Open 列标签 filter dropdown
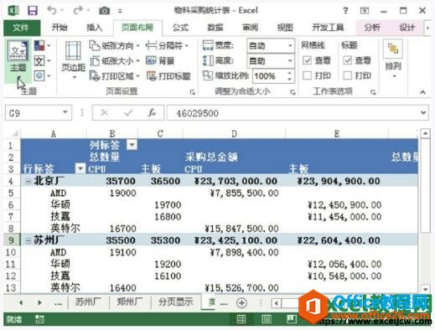This screenshot has height=330, width=435. (132, 145)
